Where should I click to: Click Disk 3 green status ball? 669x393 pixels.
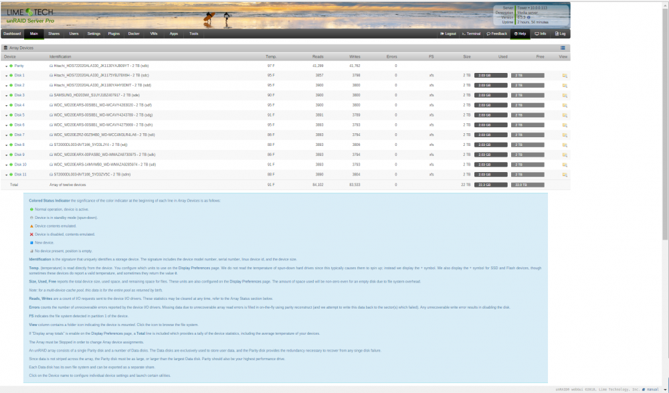coord(11,95)
